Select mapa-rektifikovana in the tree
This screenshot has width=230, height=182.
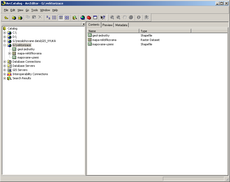pos(29,53)
